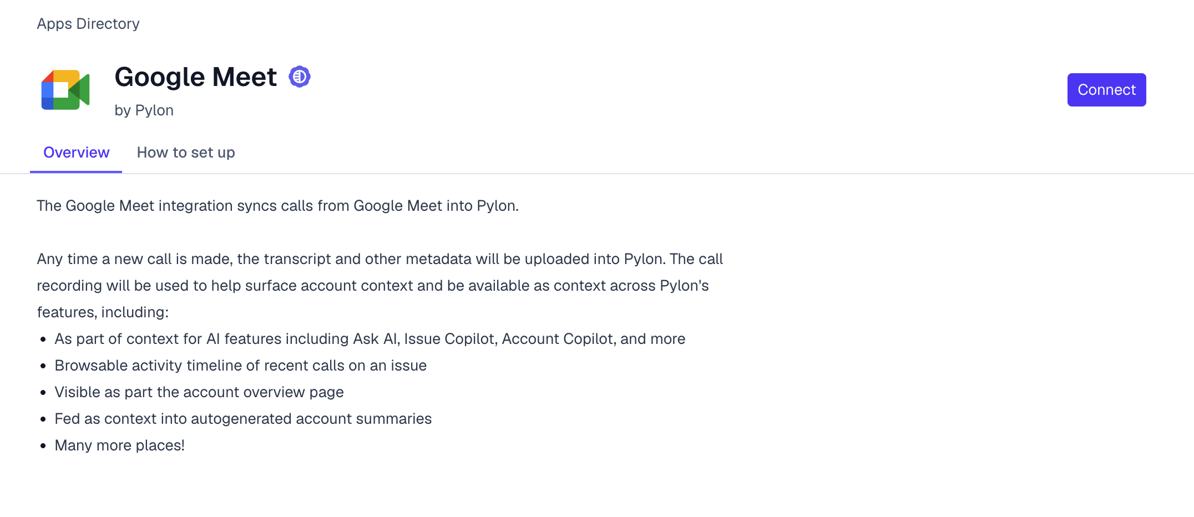Click the Google Meet camera logo
Screen dimensions: 1194x517
(65, 90)
